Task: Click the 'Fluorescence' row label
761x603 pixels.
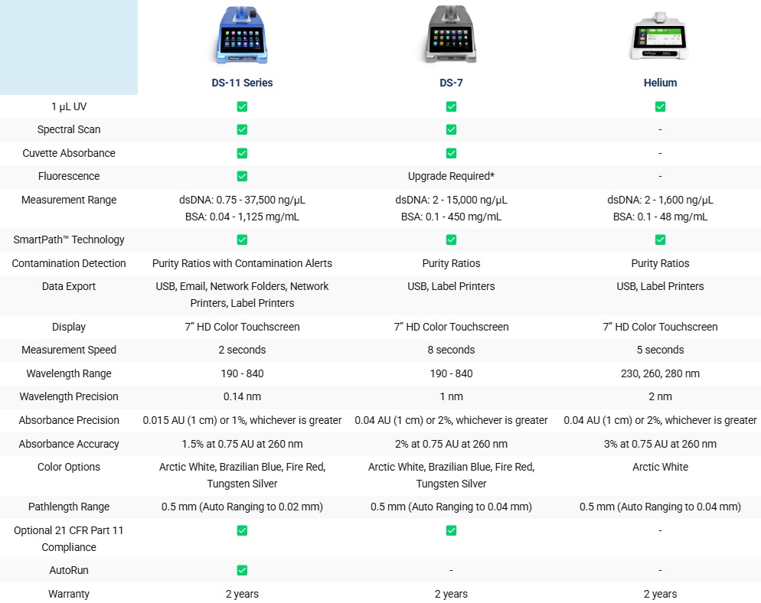Action: [x=69, y=176]
